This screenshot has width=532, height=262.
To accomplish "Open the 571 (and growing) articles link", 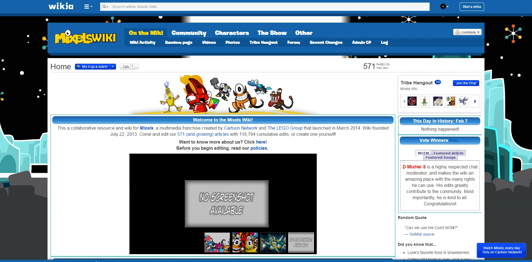I will tap(203, 134).
